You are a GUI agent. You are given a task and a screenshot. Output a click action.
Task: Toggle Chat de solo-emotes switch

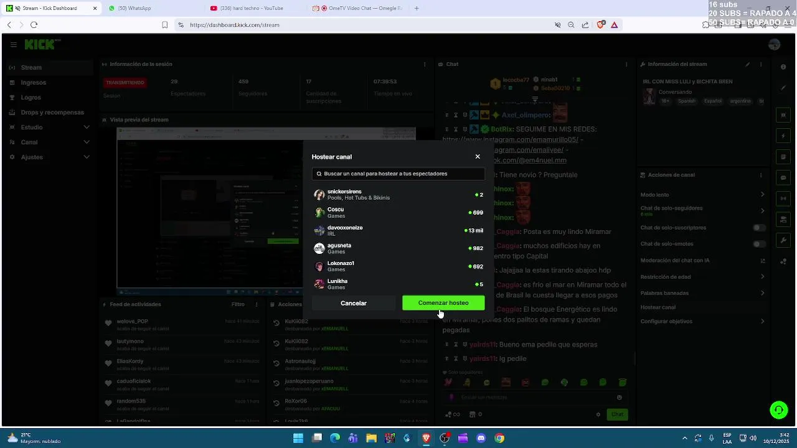[x=759, y=244]
